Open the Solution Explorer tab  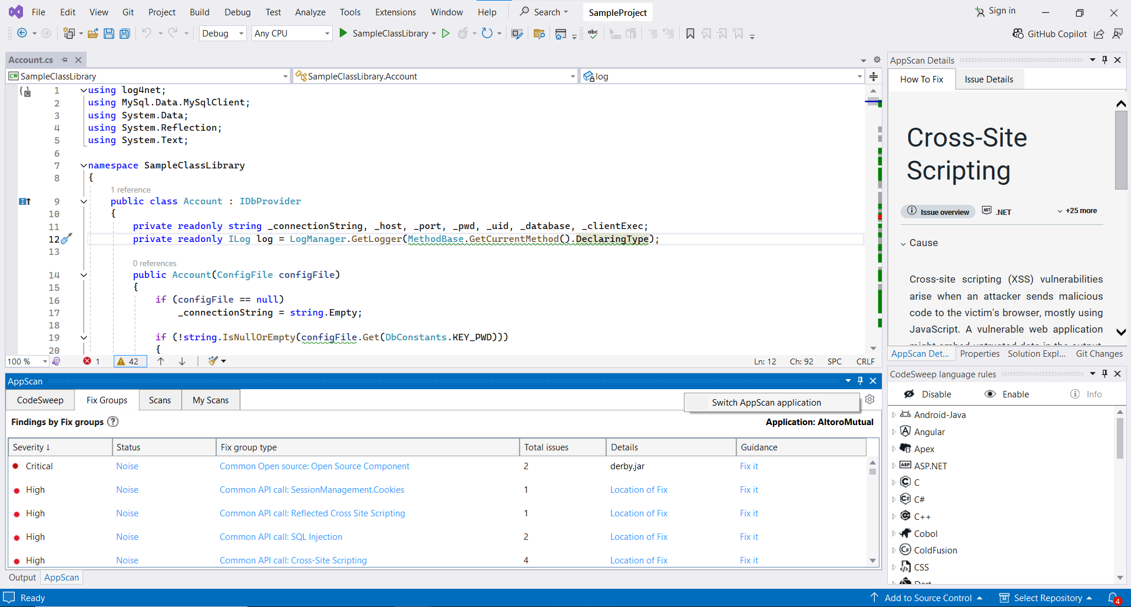tap(1037, 353)
